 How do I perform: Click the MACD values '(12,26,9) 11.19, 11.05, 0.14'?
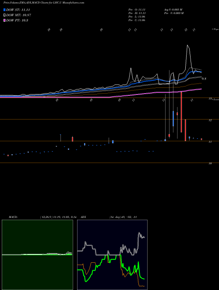[58, 217]
